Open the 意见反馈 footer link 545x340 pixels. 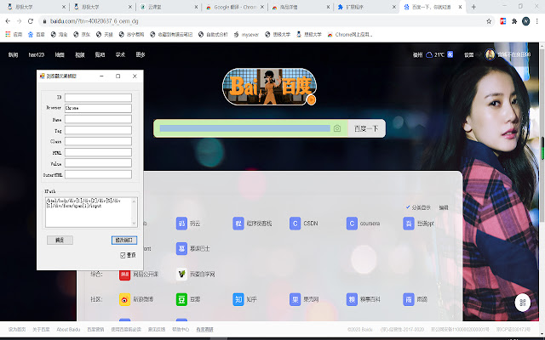(x=157, y=329)
